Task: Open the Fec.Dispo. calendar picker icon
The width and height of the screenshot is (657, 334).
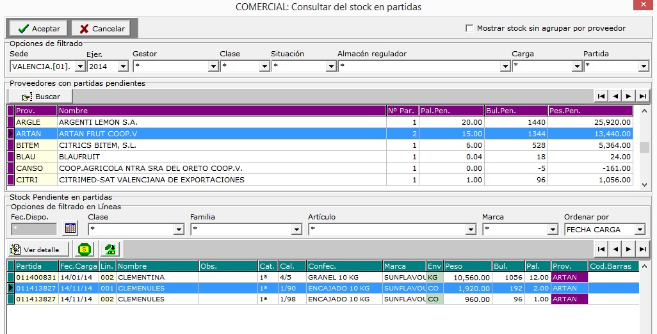Action: click(70, 228)
